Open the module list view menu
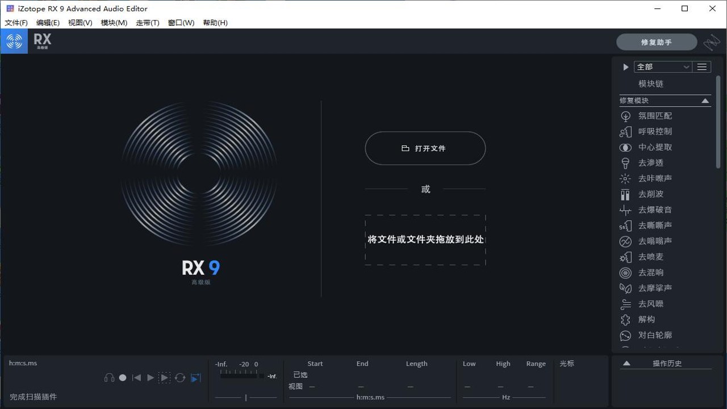Screen dimensions: 727x409 [702, 67]
